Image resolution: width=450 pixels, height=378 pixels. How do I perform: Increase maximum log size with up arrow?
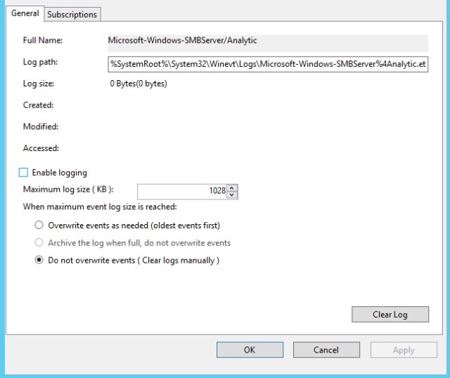(x=232, y=188)
